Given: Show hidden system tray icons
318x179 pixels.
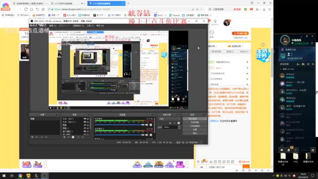Looking at the screenshot, I should pyautogui.click(x=273, y=176).
